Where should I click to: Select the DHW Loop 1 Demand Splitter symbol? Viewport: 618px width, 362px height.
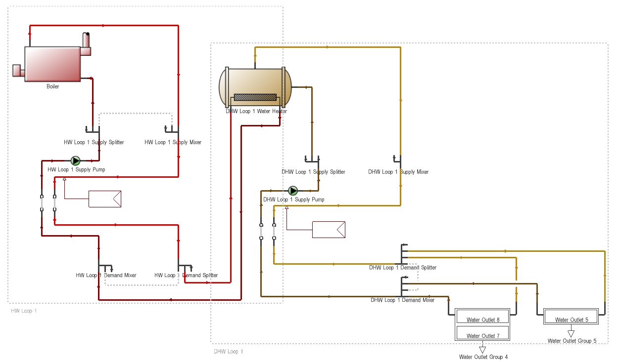[404, 253]
